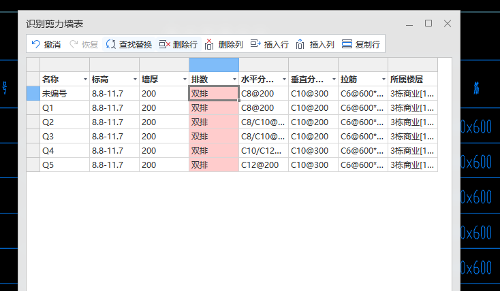Image resolution: width=500 pixels, height=291 pixels.
Task: Select C10@300 cell in 未编号 row
Action: [x=313, y=94]
